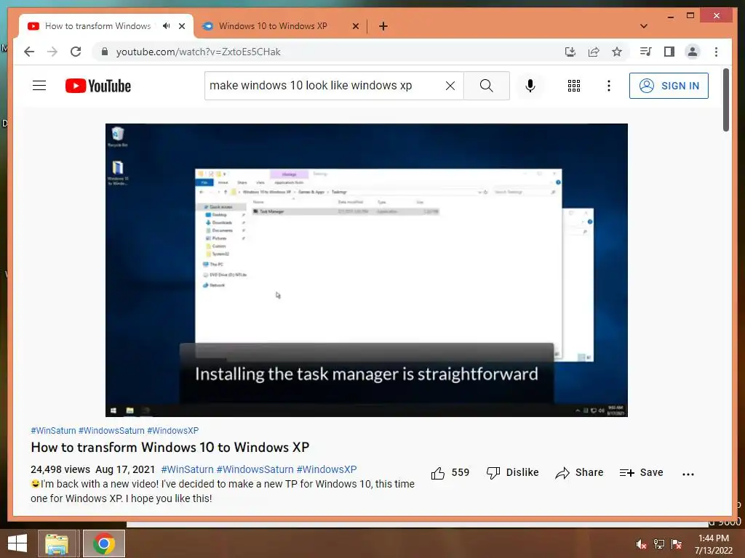Open File Explorer from taskbar
This screenshot has height=558, width=745.
click(x=57, y=543)
